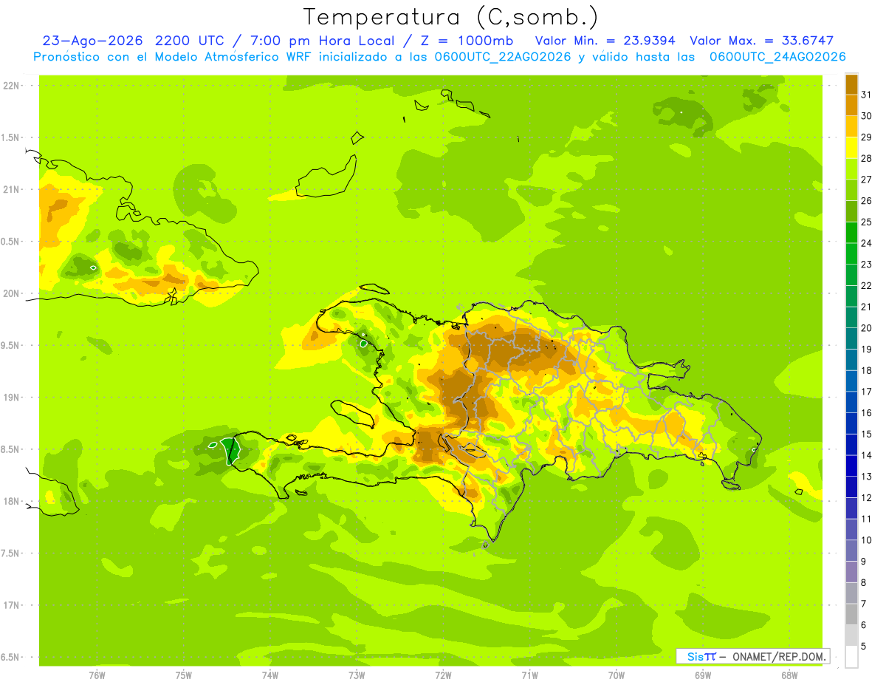This screenshot has width=886, height=685.
Task: Click the color bar segment between 30 and 31
Action: coord(851,105)
